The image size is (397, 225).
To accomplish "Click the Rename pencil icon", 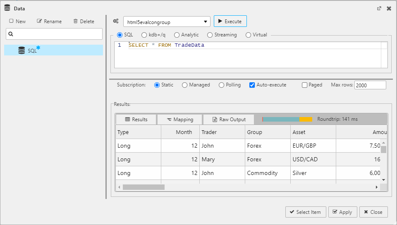I will [39, 21].
